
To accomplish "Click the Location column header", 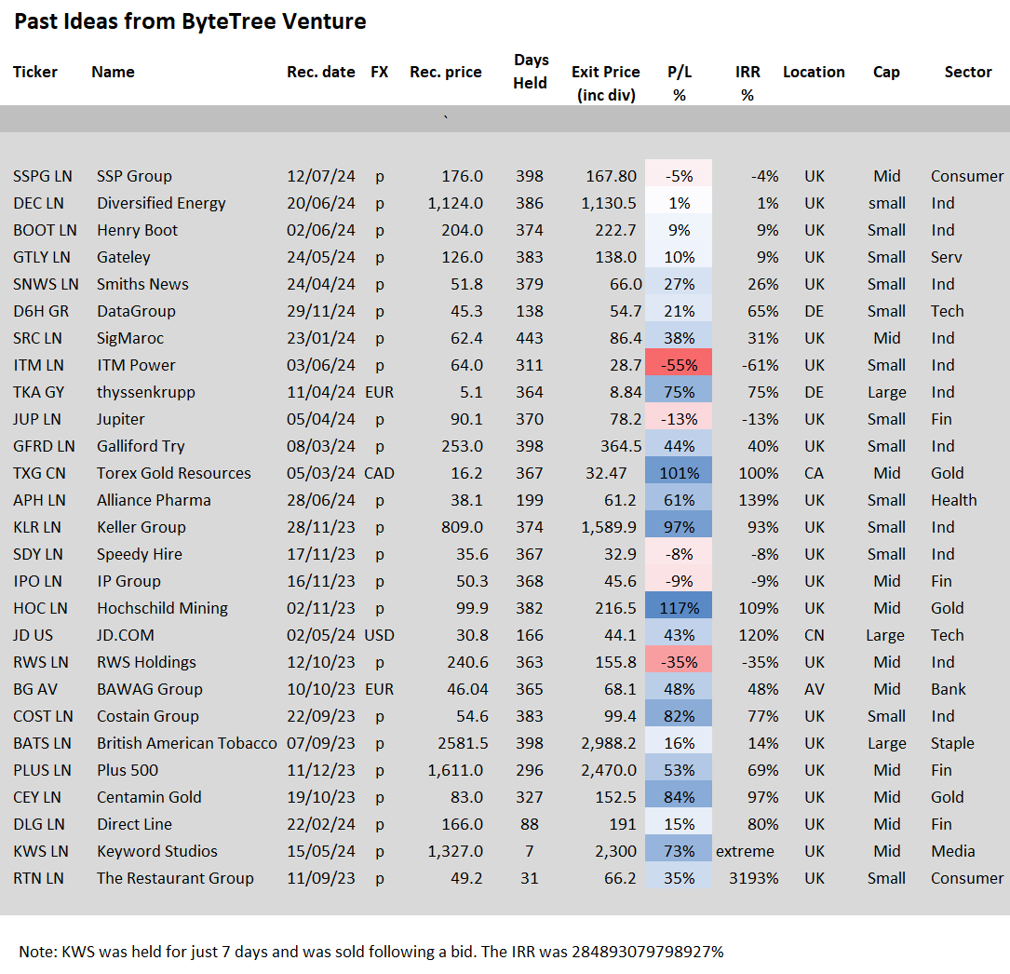I will pyautogui.click(x=814, y=72).
